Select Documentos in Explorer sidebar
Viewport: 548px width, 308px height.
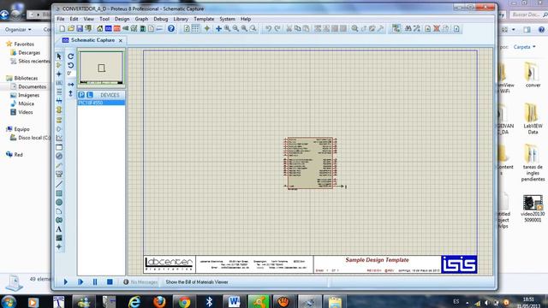pos(32,86)
